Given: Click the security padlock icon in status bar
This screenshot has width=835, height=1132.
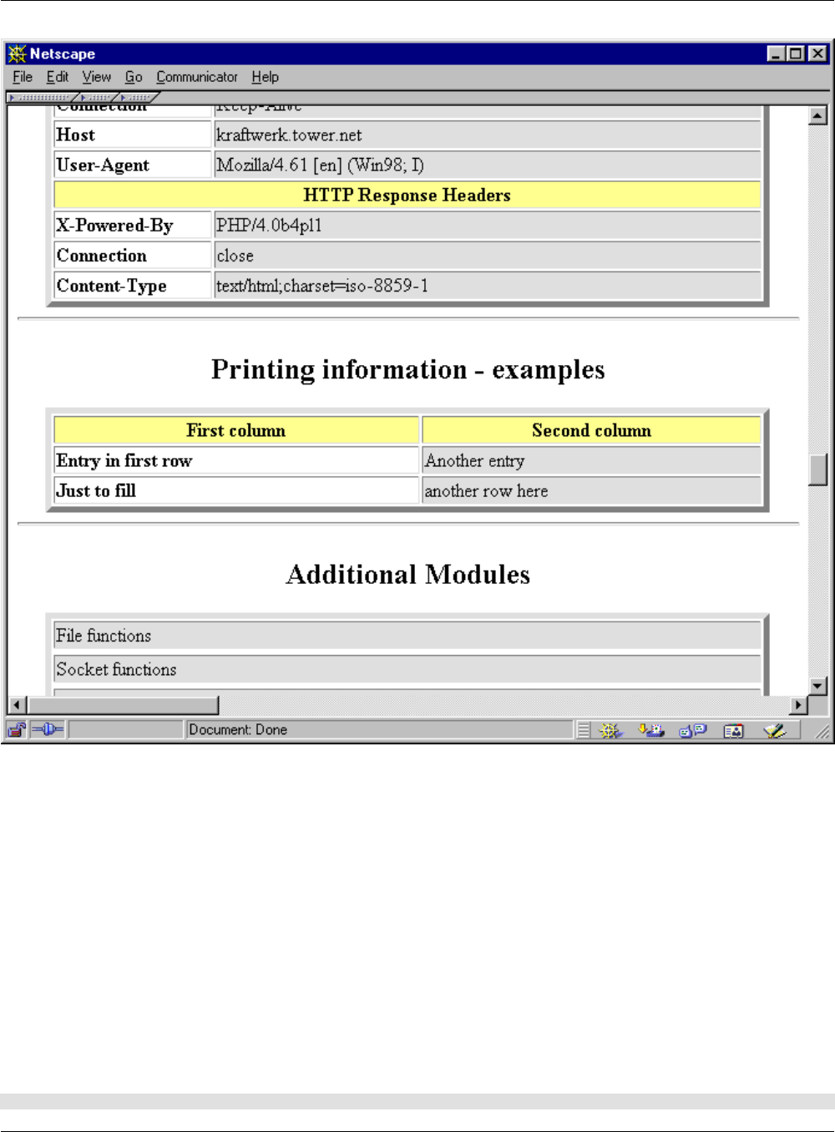Looking at the screenshot, I should pos(17,730).
